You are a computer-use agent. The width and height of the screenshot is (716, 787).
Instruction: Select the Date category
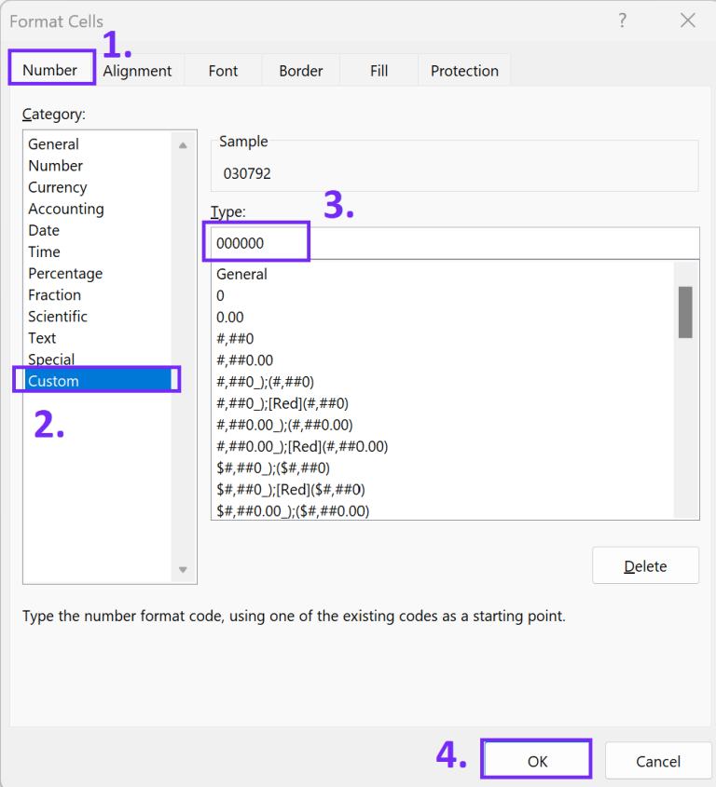point(44,230)
